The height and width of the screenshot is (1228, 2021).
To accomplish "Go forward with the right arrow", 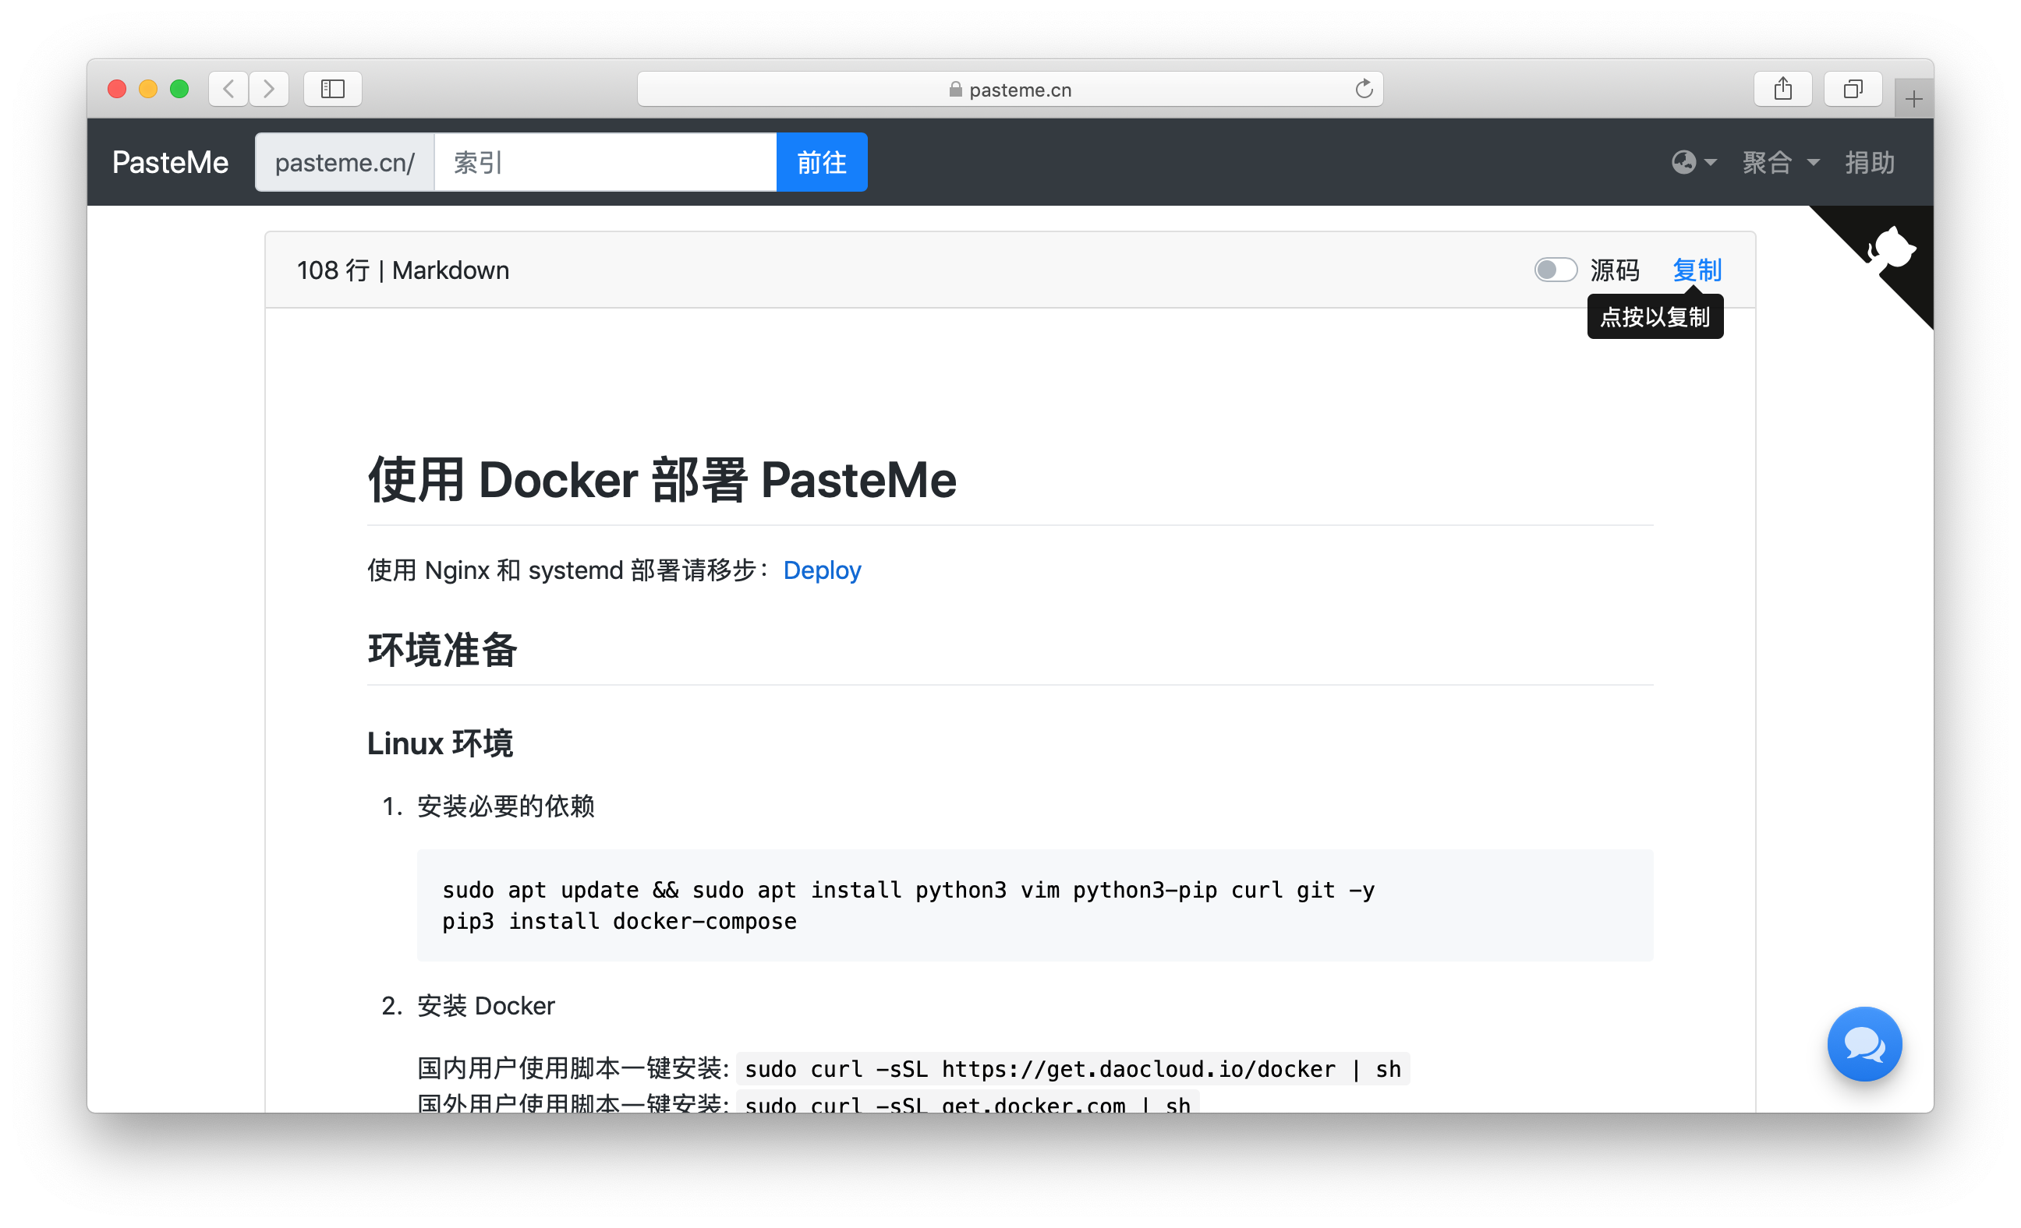I will [268, 89].
